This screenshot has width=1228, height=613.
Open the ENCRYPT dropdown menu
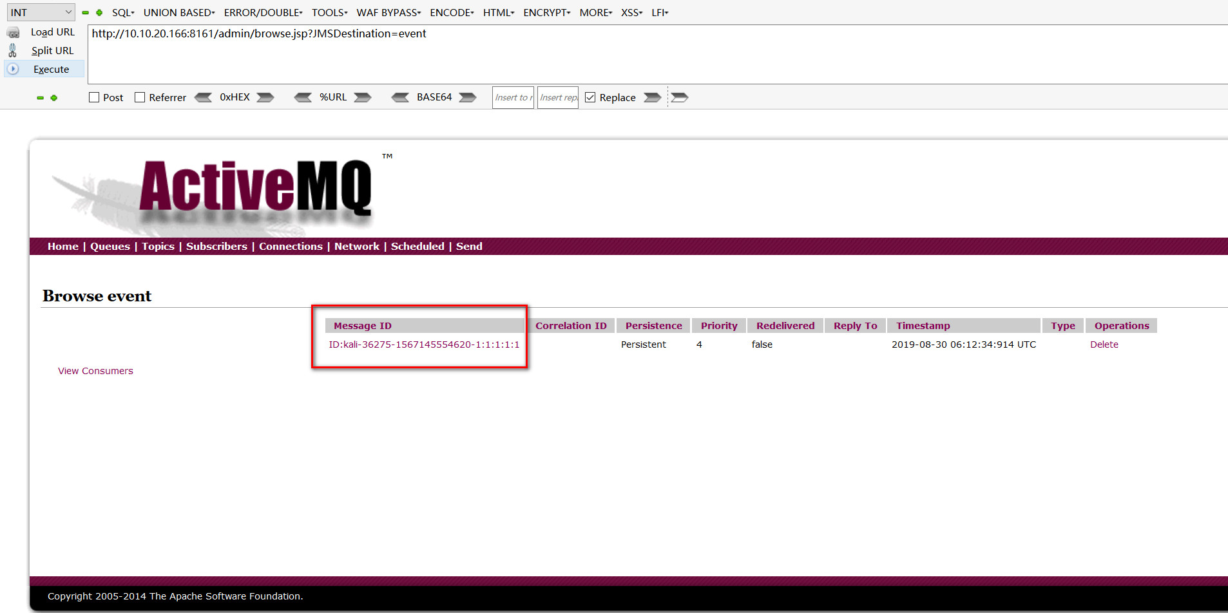tap(547, 12)
